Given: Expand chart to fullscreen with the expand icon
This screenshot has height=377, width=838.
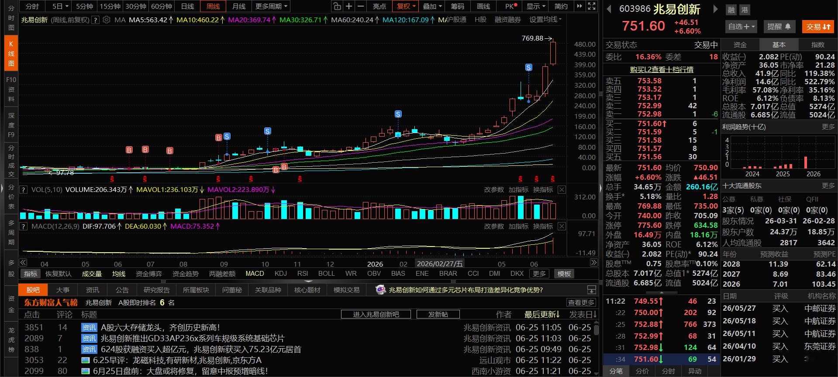Looking at the screenshot, I should coord(592,6).
